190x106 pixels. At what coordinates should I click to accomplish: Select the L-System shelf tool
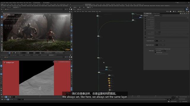[x=49, y=6]
